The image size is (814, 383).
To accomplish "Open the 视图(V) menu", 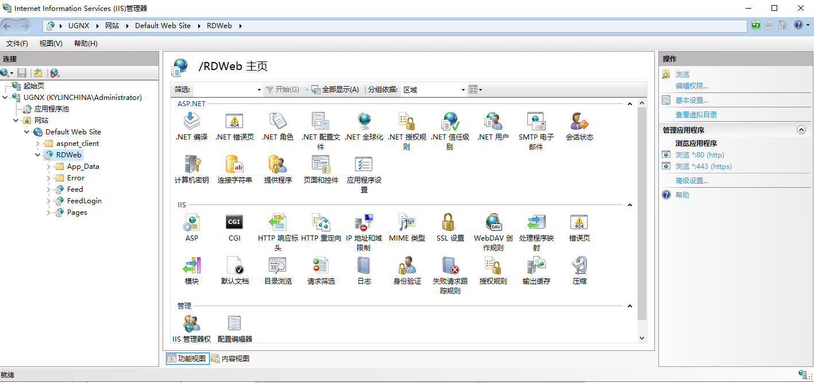I will [51, 44].
